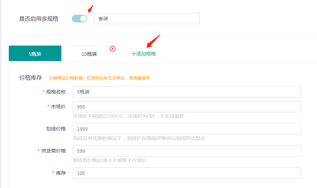Click the 添加规格 link
Image resolution: width=317 pixels, height=188 pixels.
(x=144, y=54)
